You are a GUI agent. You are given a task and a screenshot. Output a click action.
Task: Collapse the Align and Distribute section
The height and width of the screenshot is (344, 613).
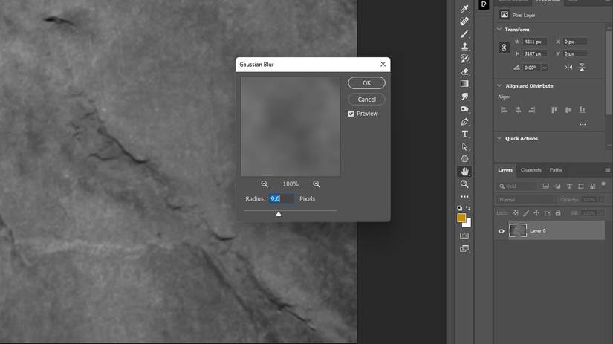tap(499, 85)
